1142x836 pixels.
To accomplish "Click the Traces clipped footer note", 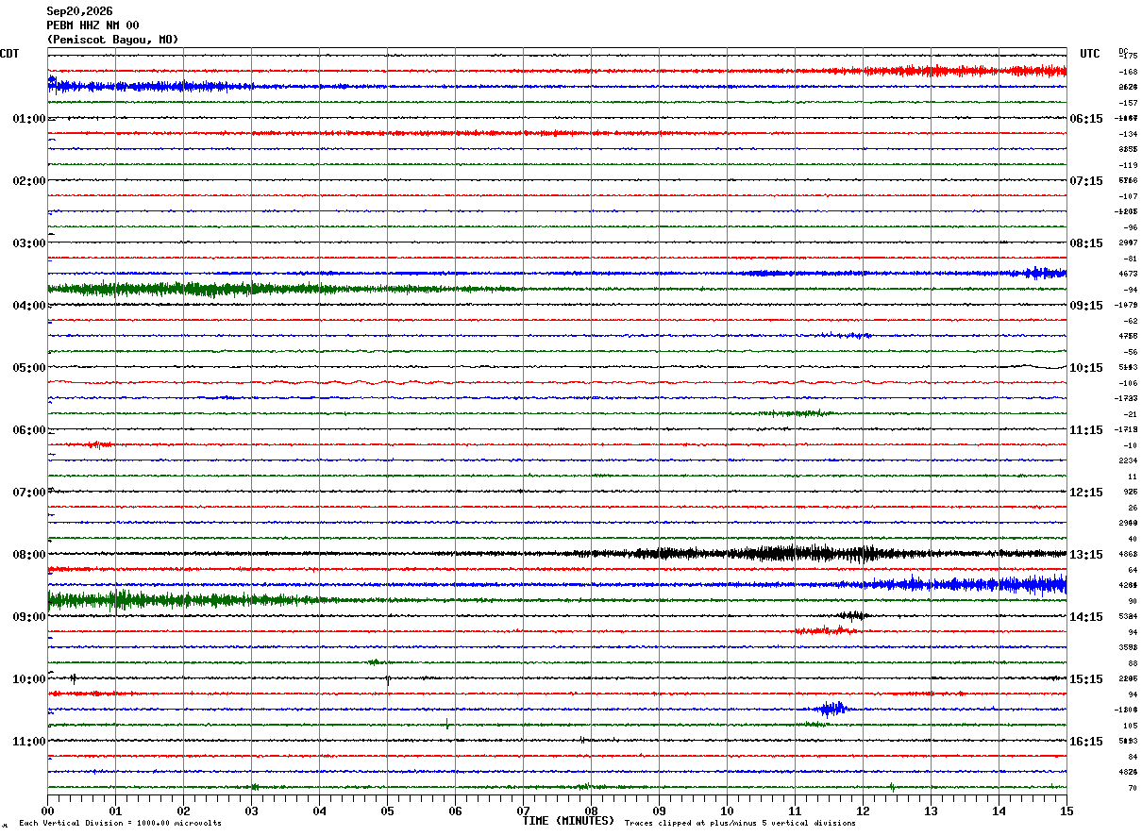I will coord(740,823).
